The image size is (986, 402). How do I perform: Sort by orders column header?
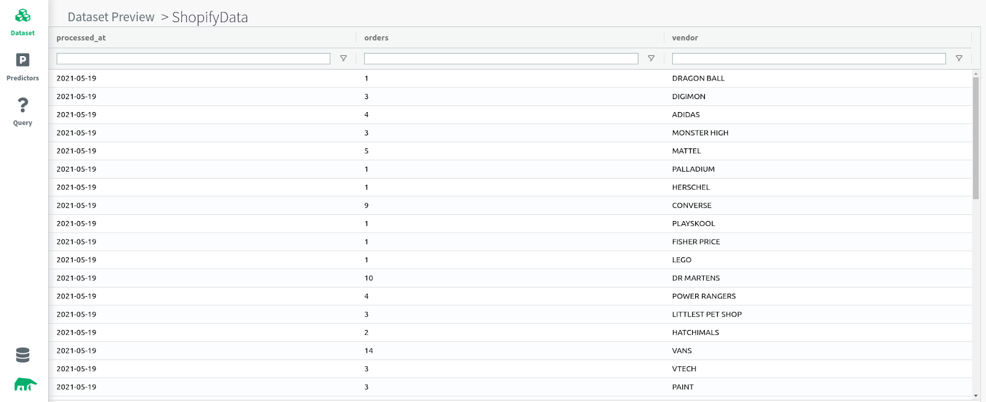377,38
